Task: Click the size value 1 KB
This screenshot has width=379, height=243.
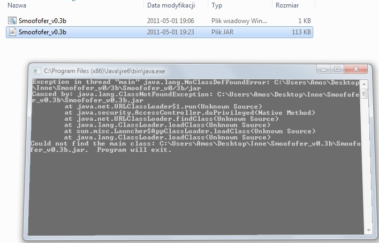Action: pyautogui.click(x=305, y=21)
